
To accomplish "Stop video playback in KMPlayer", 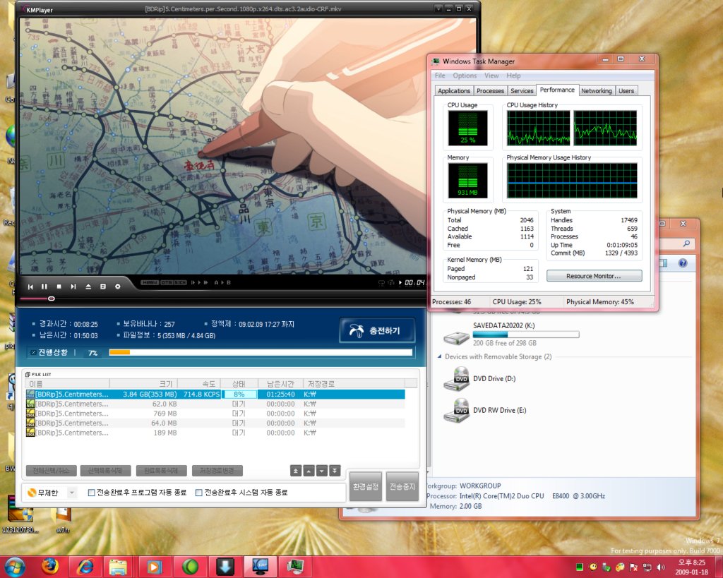I will click(x=59, y=287).
